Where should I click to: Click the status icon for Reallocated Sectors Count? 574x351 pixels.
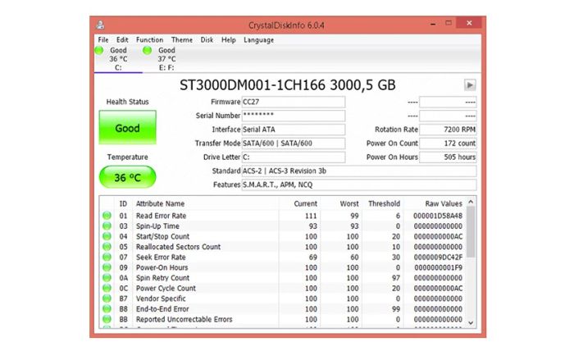[x=107, y=247]
